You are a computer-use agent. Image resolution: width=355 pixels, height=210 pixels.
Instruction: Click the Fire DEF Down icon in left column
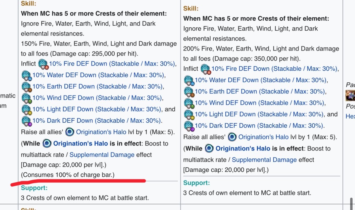(43, 64)
